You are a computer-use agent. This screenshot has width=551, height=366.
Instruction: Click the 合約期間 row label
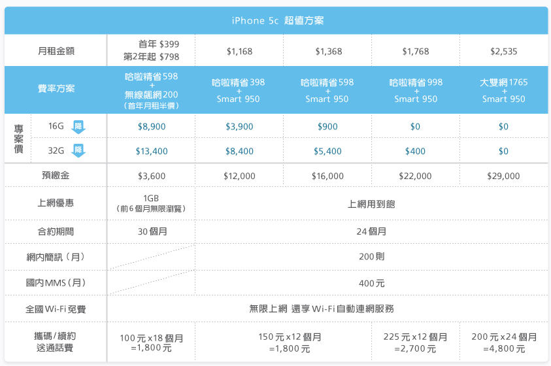pyautogui.click(x=56, y=231)
